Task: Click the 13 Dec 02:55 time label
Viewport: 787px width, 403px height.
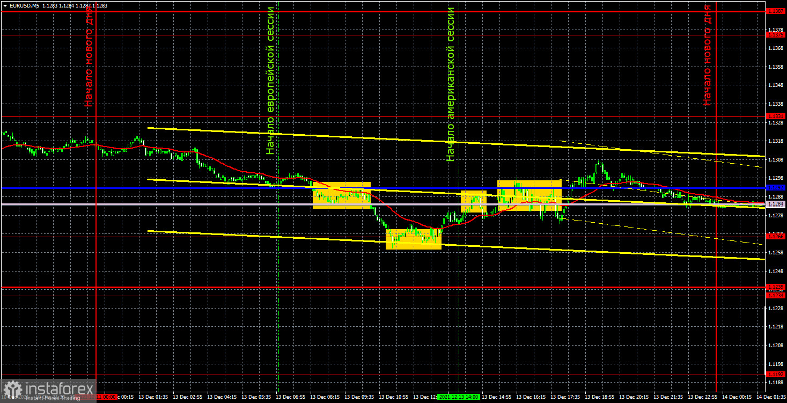Action: coord(189,397)
